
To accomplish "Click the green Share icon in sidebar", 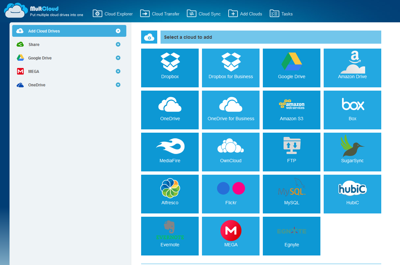I will coord(20,44).
